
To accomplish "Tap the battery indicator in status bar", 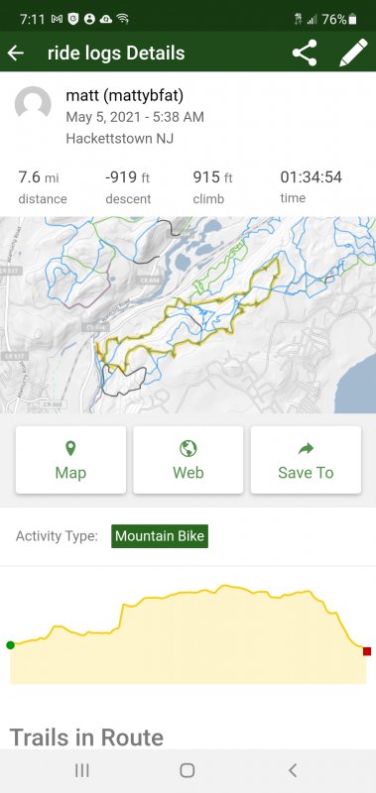I will click(353, 19).
